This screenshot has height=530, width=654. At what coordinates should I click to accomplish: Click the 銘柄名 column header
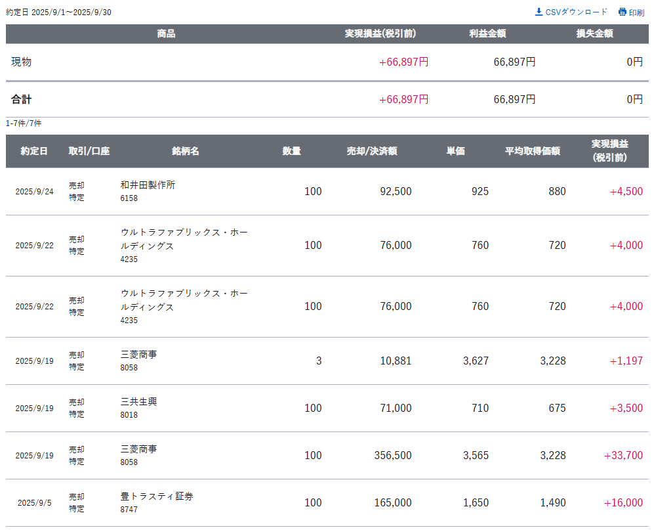186,151
